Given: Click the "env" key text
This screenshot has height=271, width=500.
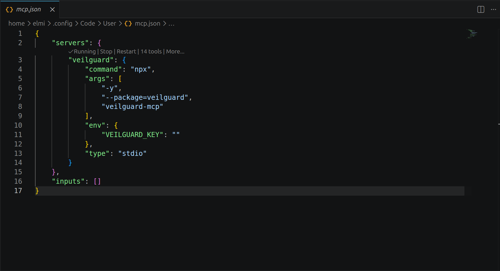Looking at the screenshot, I should tap(95, 125).
